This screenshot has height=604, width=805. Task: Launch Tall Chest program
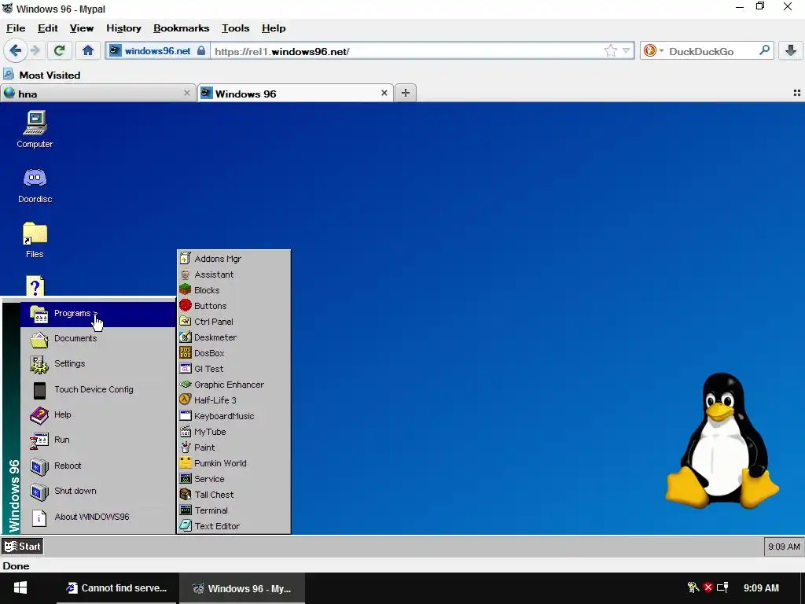pos(233,495)
